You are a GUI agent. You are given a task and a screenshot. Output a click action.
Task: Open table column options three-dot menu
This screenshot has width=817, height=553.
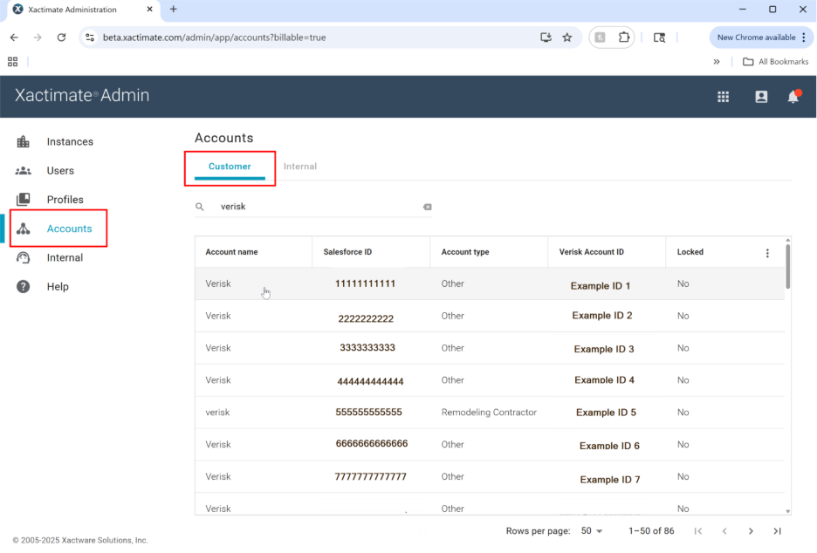pyautogui.click(x=767, y=253)
